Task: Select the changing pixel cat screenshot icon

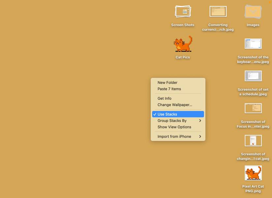Action: click(253, 141)
